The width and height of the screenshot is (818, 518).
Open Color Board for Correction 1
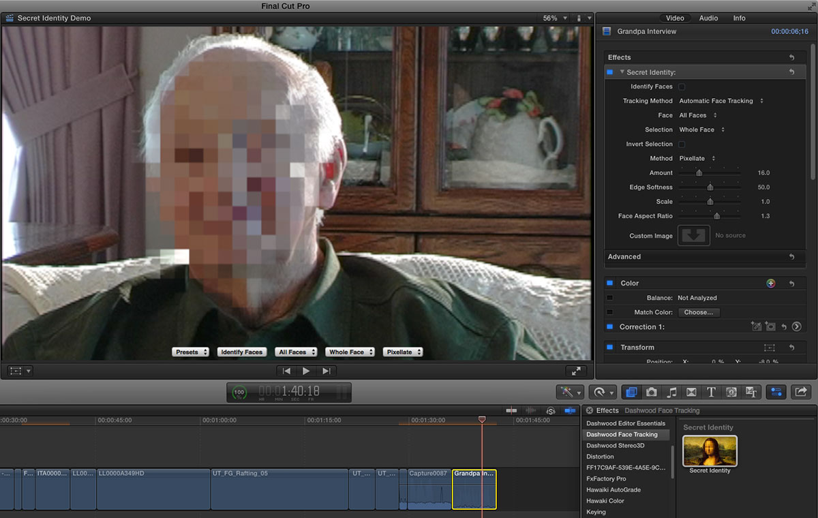click(x=796, y=327)
